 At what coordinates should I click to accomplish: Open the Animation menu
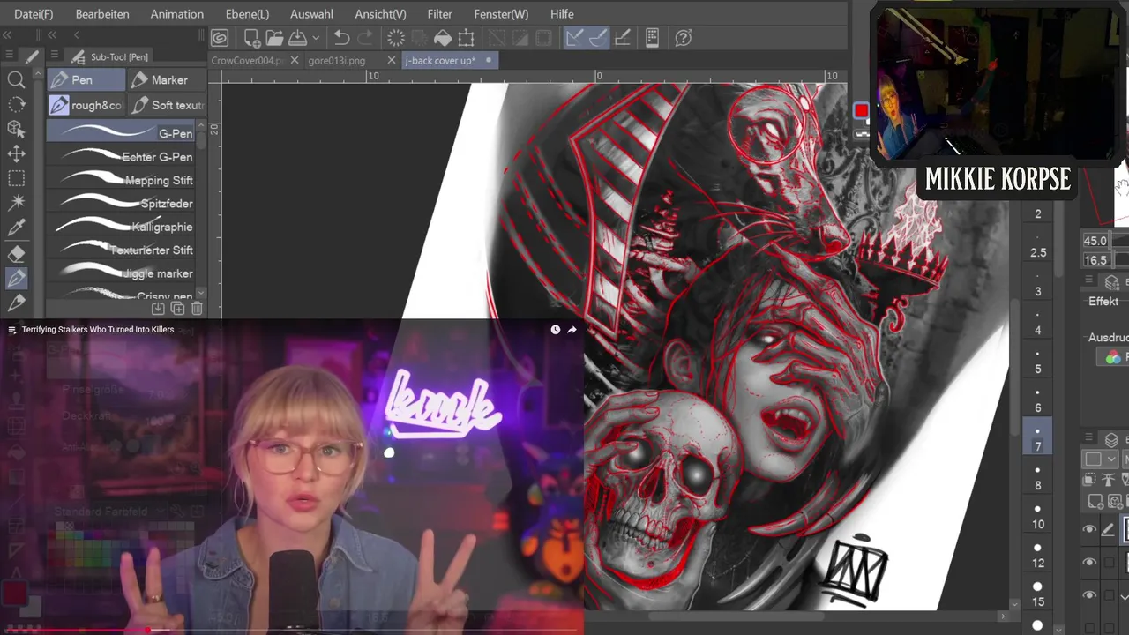tap(176, 14)
